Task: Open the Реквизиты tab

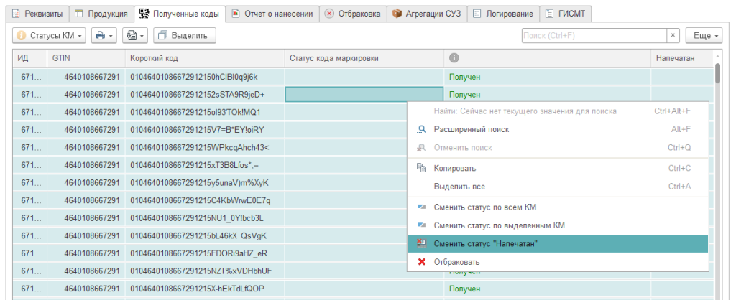Action: tap(37, 14)
